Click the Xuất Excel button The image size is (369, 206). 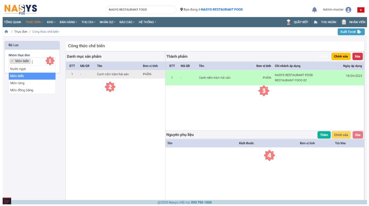pos(351,32)
